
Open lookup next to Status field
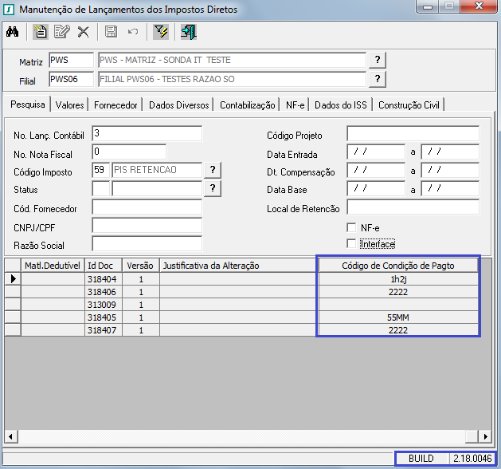tap(213, 188)
